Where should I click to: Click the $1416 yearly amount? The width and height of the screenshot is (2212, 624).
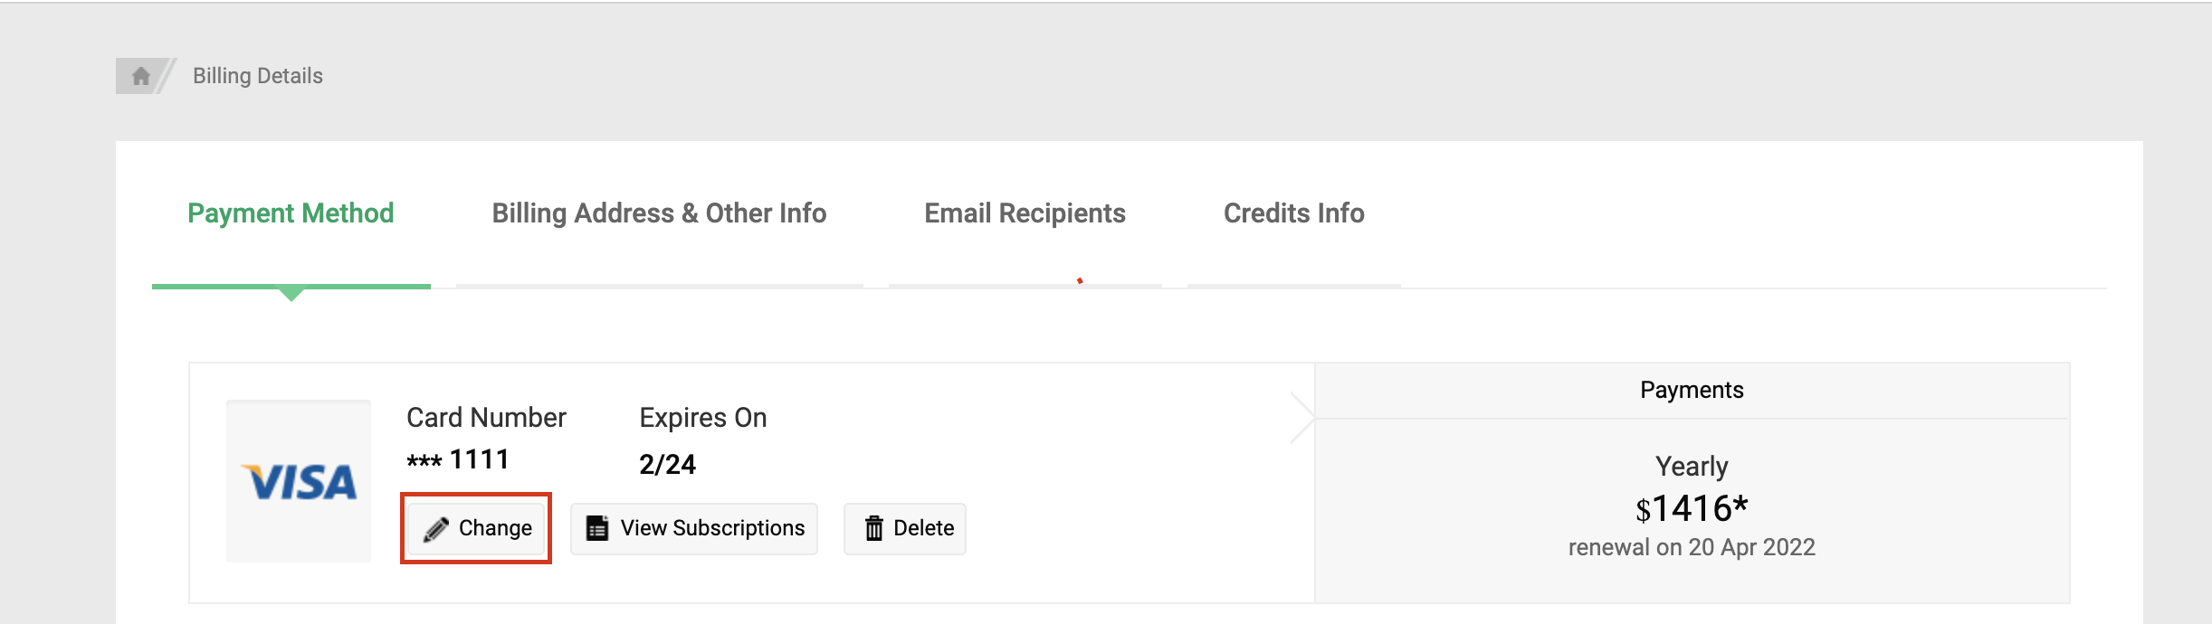click(1692, 509)
